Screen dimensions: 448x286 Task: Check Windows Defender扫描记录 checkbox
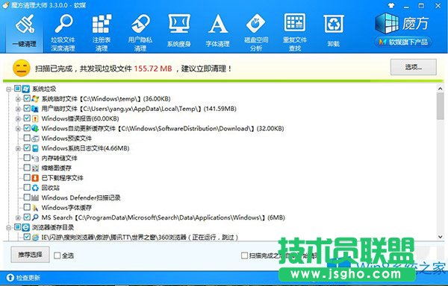27,197
